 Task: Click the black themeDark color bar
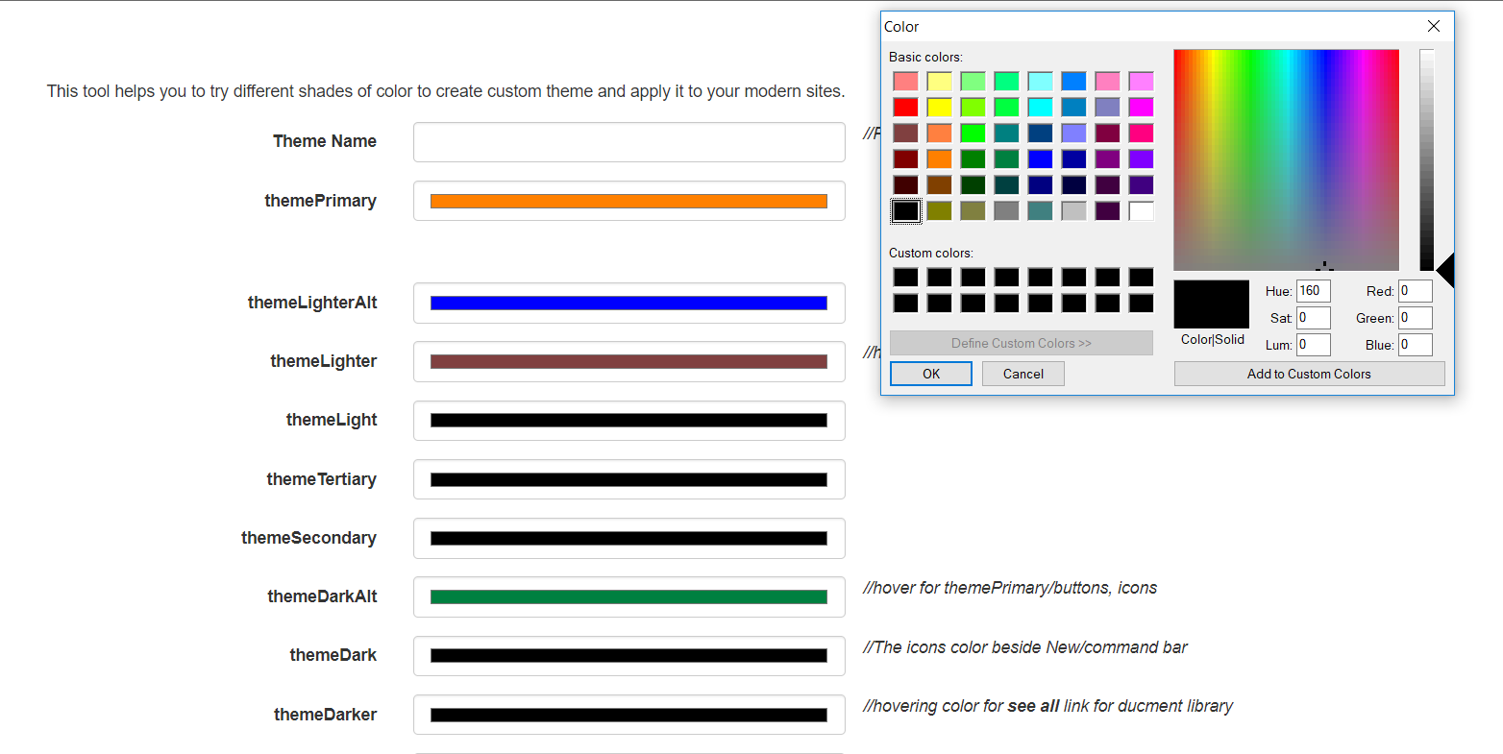pos(628,656)
